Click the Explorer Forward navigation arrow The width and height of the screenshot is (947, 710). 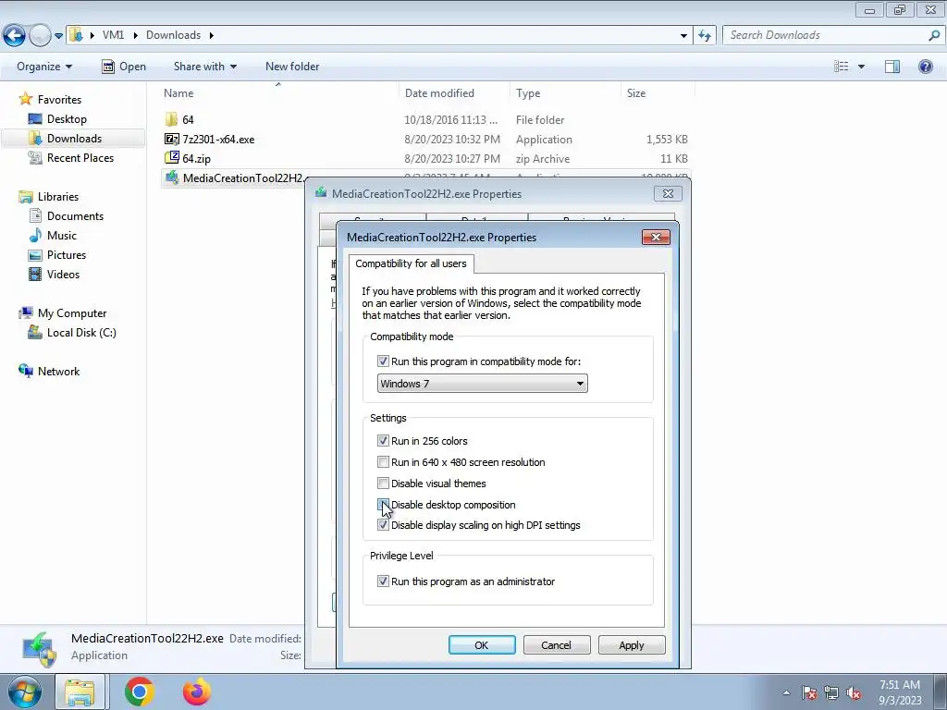click(x=40, y=36)
